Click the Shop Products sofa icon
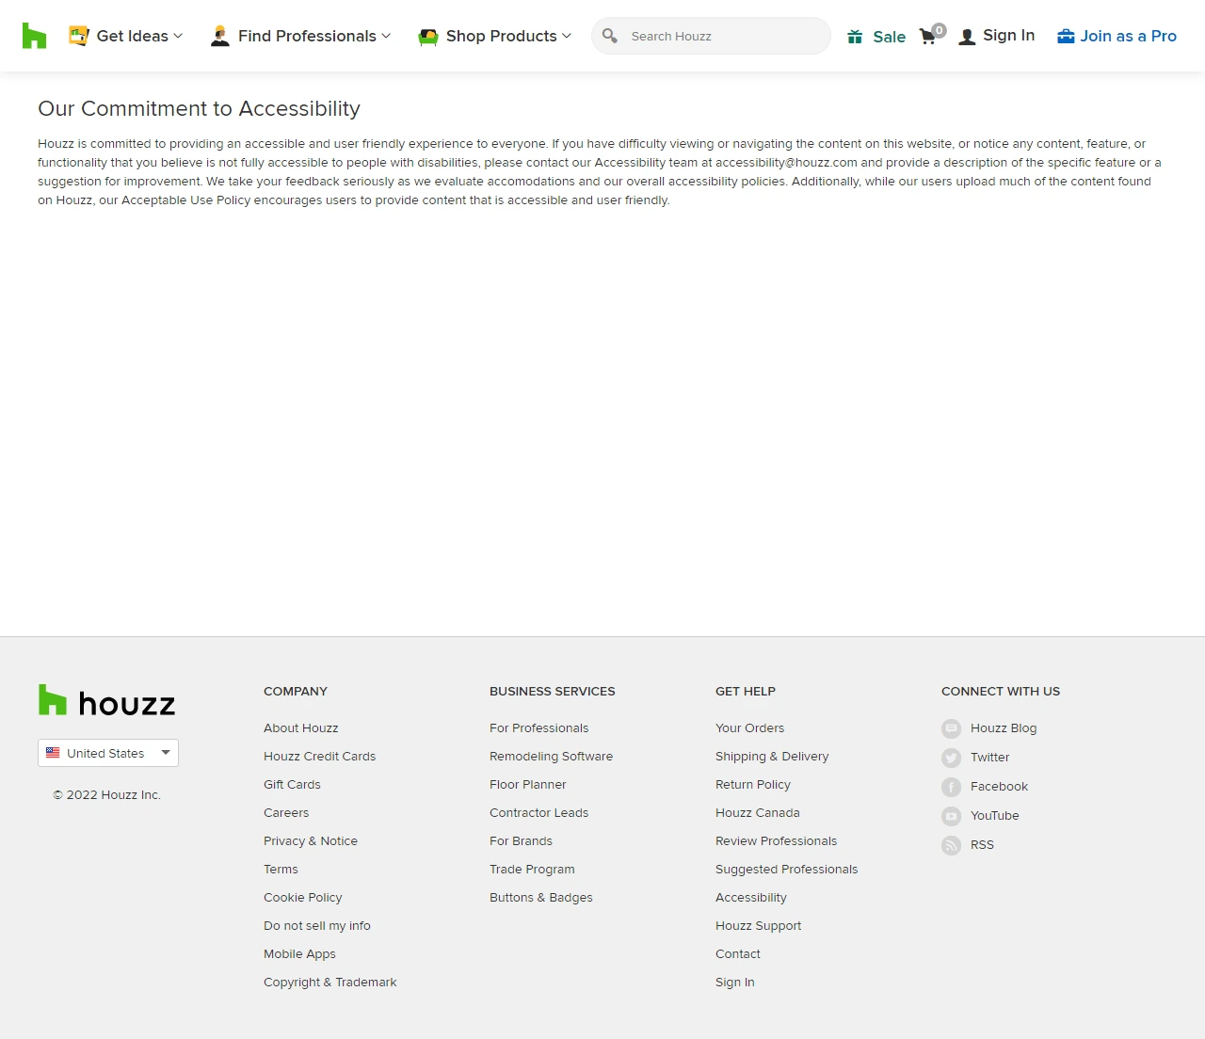The height and width of the screenshot is (1039, 1205). click(428, 35)
